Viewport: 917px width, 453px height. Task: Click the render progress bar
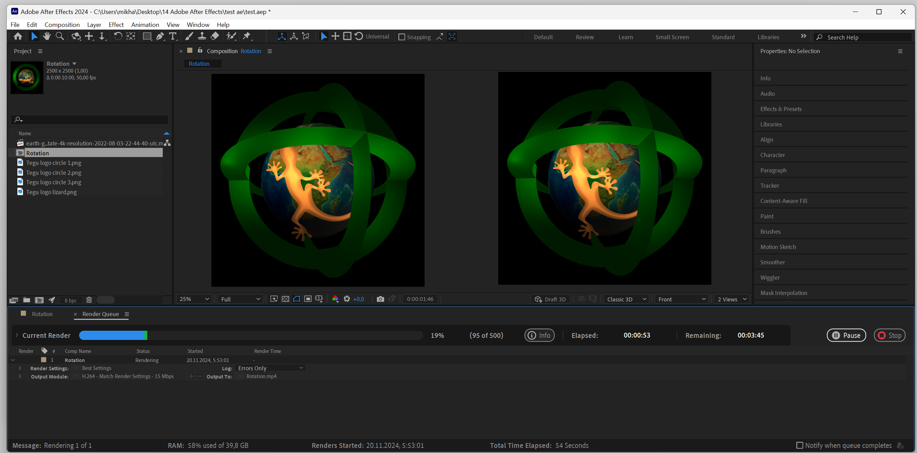click(251, 335)
